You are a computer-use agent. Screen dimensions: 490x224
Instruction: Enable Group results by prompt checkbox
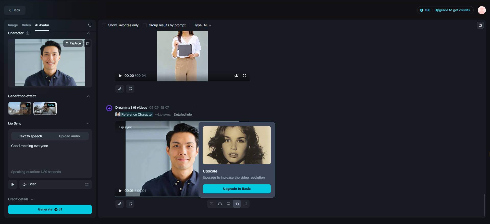(145, 25)
